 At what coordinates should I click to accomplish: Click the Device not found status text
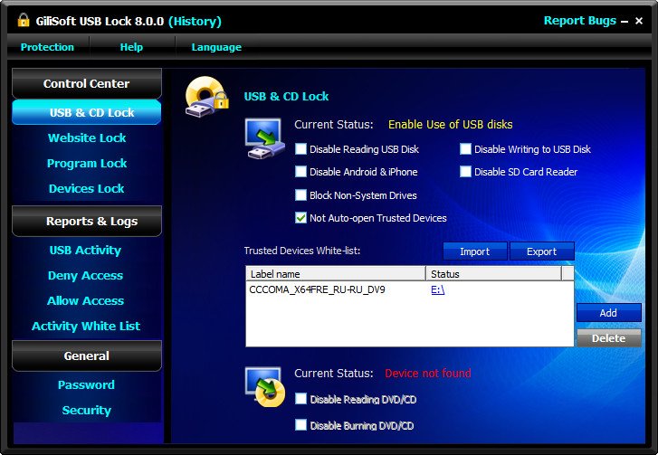point(428,373)
